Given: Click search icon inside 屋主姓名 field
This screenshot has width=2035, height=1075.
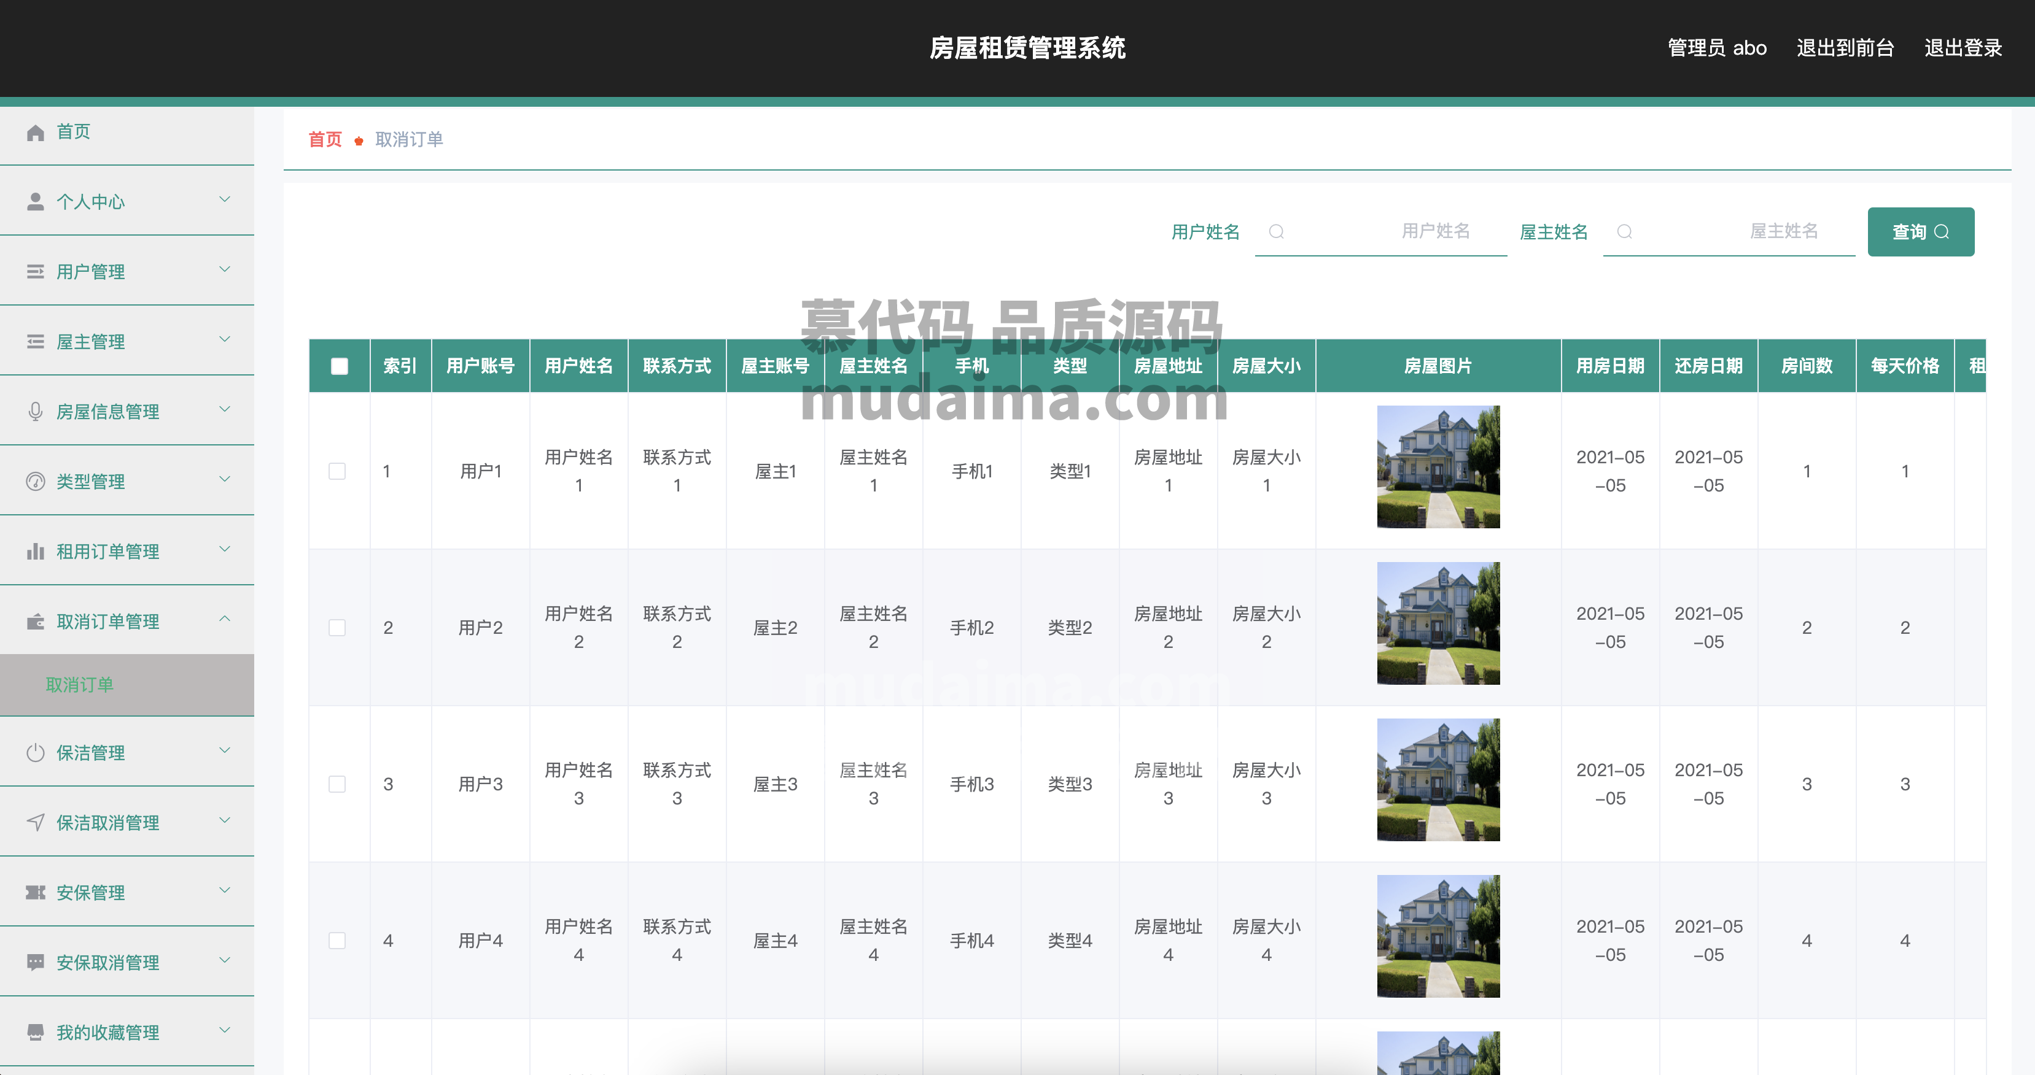Looking at the screenshot, I should pos(1624,231).
